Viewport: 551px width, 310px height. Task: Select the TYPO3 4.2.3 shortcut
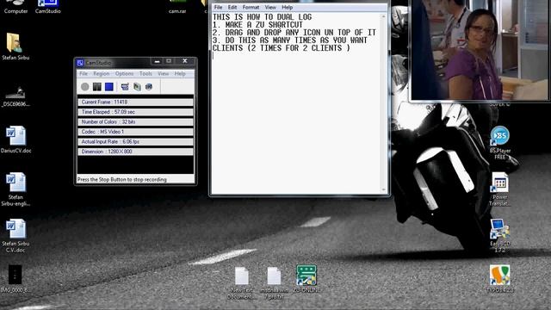click(499, 279)
